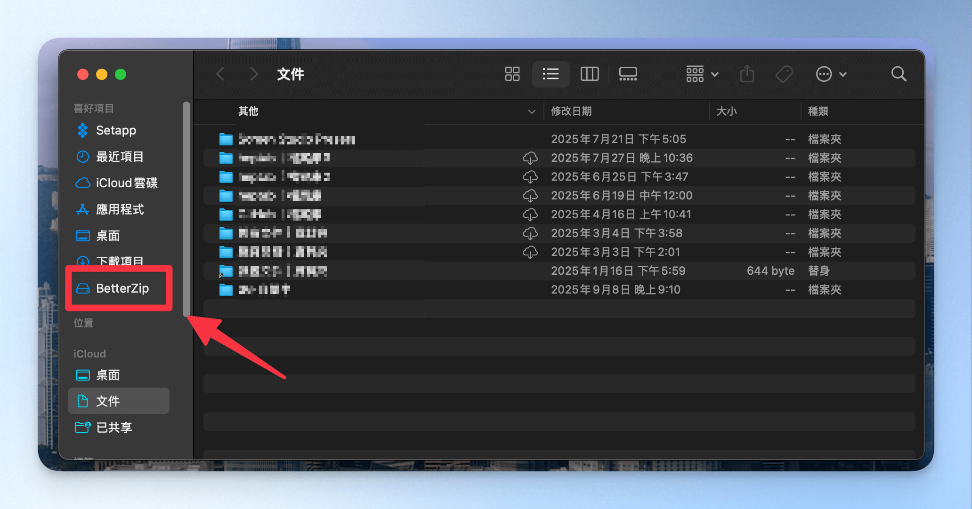Switch to icon grid view
This screenshot has width=972, height=509.
pyautogui.click(x=512, y=74)
